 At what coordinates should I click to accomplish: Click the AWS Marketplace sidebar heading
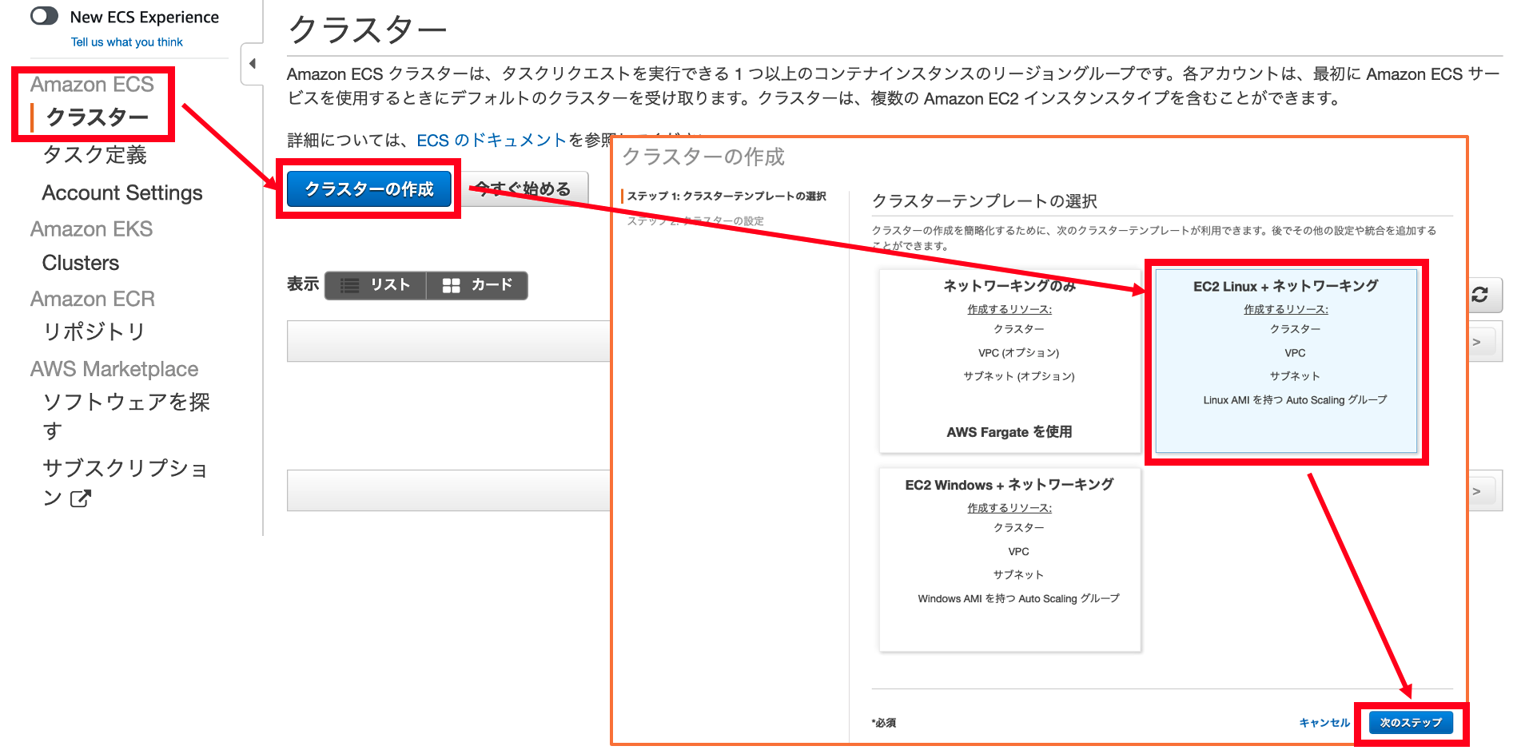coord(114,369)
